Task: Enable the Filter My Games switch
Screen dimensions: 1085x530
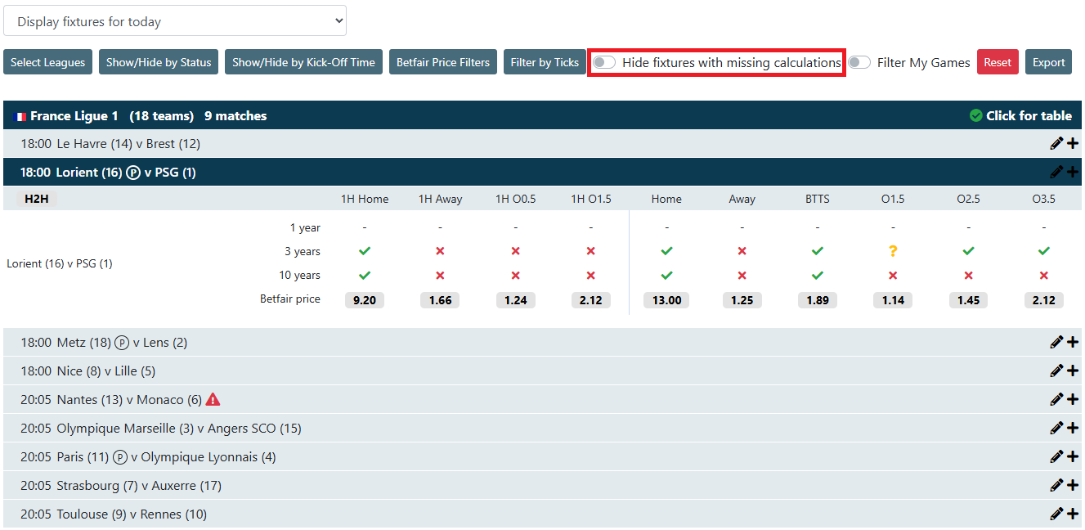Action: 859,63
